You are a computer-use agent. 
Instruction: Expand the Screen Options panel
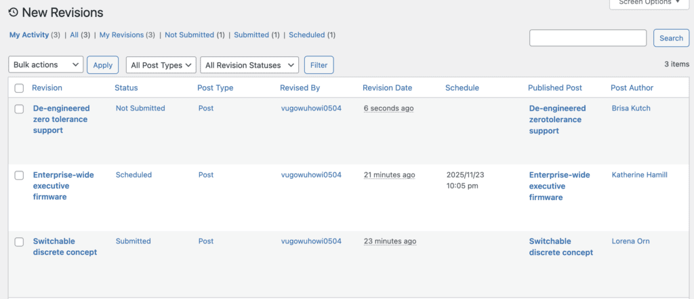[x=649, y=3]
